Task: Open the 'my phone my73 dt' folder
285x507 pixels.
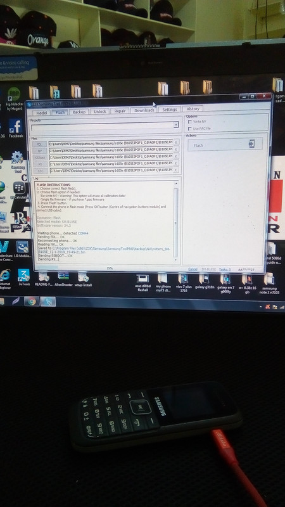Action: pos(163,283)
